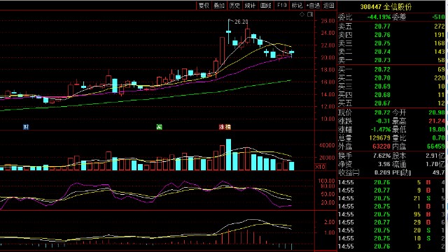Click the stock title 300447 全信股份
The width and height of the screenshot is (448, 252).
pos(386,6)
